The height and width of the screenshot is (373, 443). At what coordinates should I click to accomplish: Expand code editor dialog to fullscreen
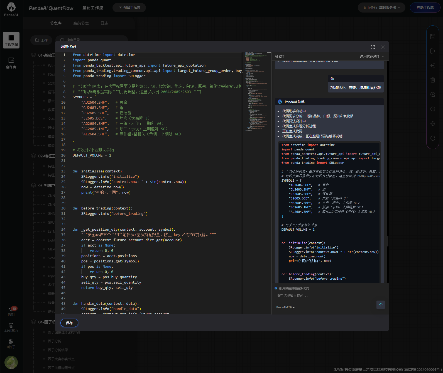pos(373,47)
